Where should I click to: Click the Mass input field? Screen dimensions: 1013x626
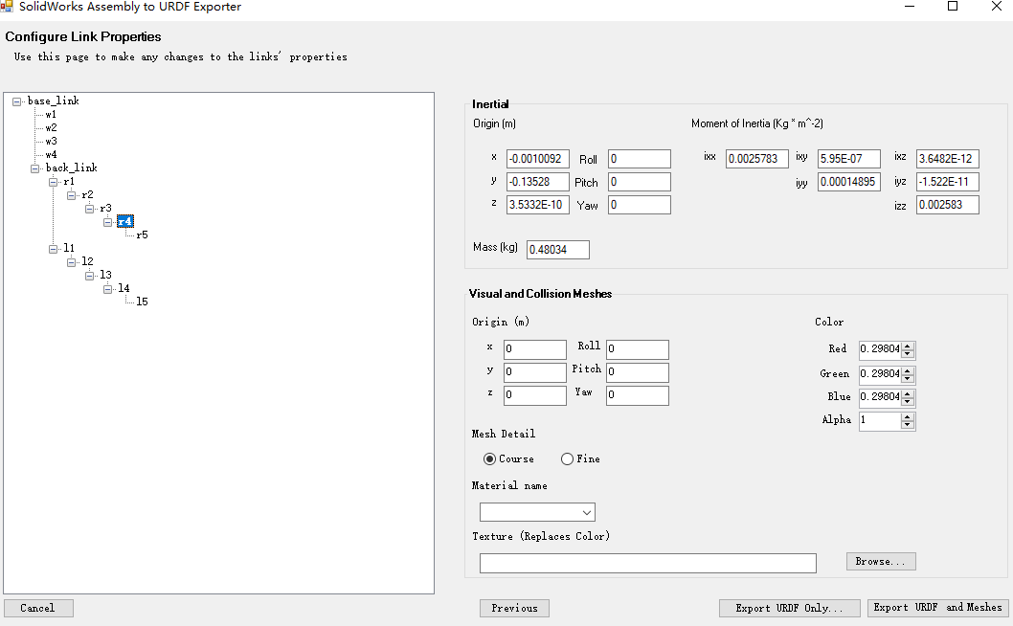(557, 249)
